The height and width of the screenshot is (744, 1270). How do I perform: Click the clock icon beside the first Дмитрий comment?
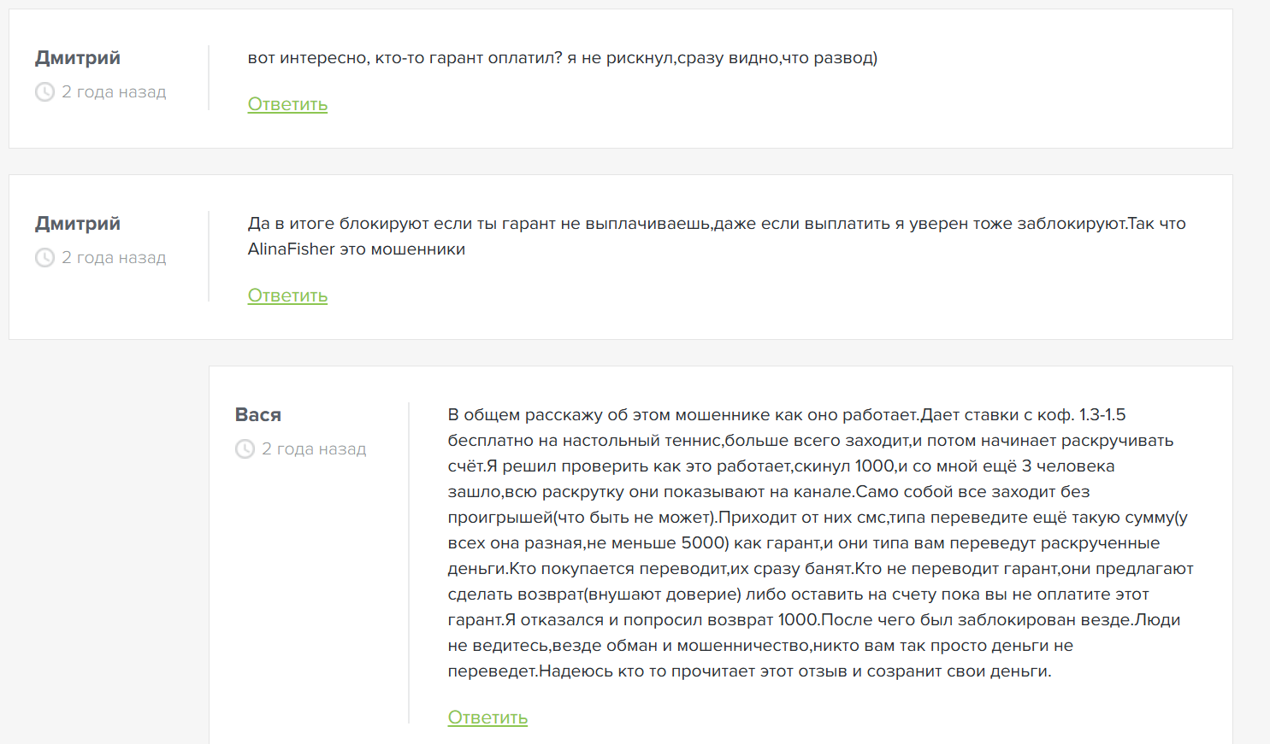44,92
